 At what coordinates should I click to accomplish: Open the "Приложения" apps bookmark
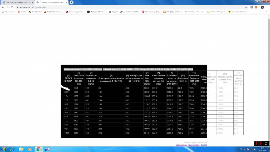tap(9, 12)
